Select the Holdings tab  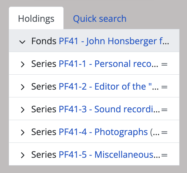click(36, 19)
